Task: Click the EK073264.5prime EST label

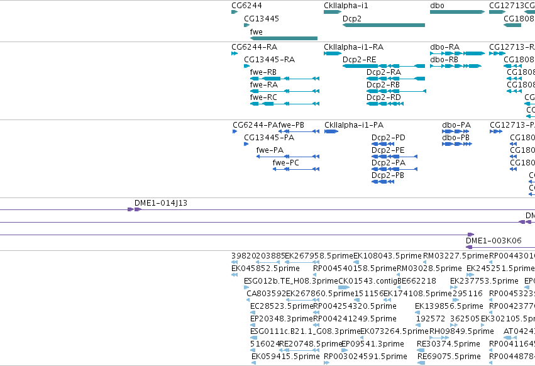Action: point(394,332)
